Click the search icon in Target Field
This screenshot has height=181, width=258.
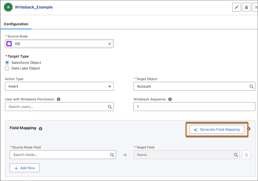tap(236, 155)
